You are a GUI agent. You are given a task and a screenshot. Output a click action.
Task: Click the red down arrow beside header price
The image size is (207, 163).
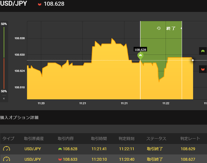(x=40, y=4)
